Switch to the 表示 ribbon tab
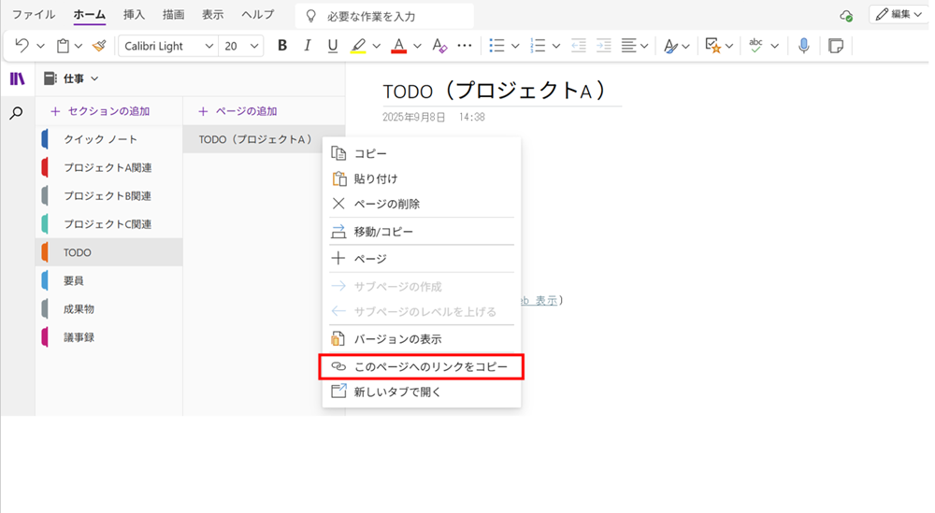 point(213,14)
